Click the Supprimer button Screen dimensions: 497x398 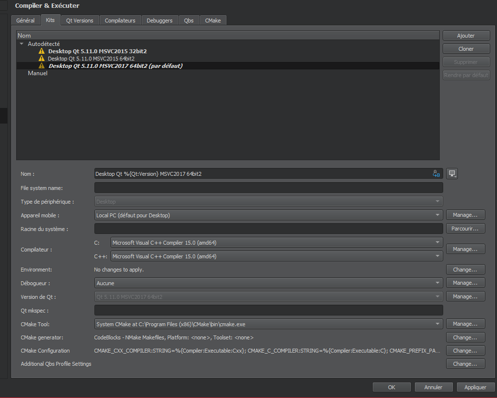click(466, 62)
